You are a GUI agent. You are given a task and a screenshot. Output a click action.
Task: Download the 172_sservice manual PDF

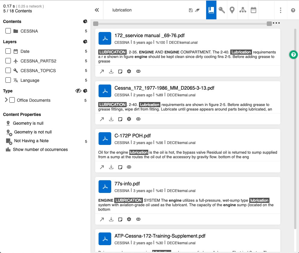(x=111, y=72)
